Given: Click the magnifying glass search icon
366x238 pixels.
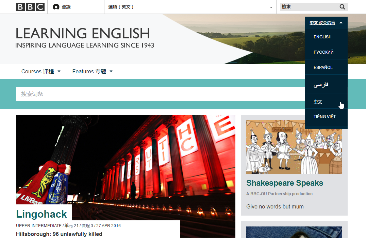Looking at the screenshot, I should (x=342, y=7).
